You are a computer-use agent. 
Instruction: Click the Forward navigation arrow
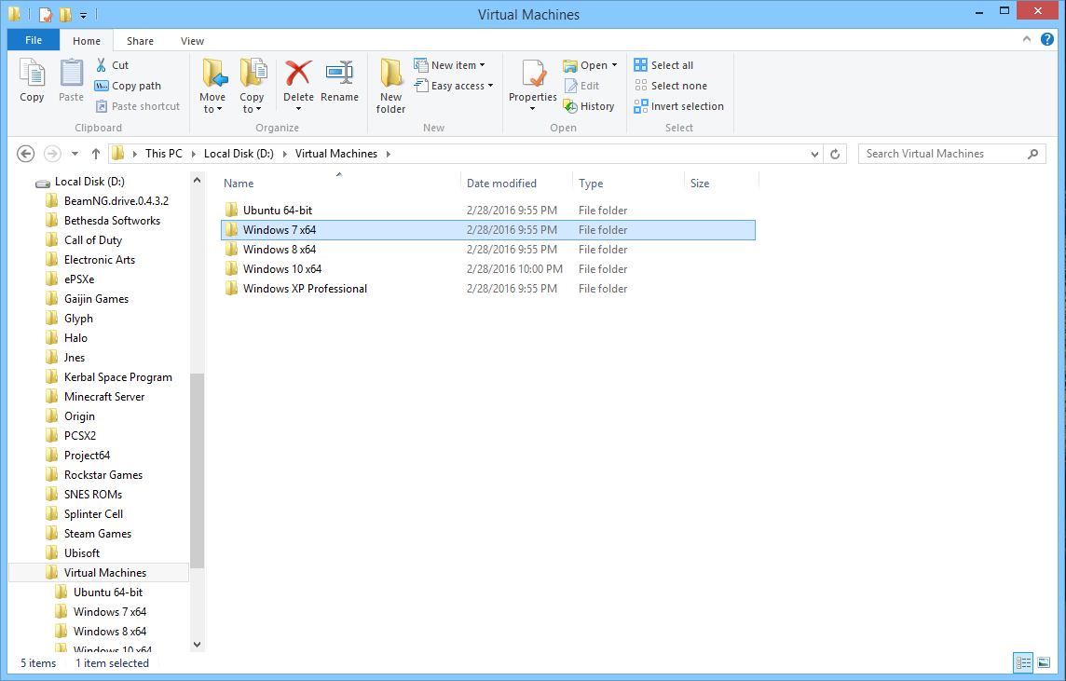point(52,154)
